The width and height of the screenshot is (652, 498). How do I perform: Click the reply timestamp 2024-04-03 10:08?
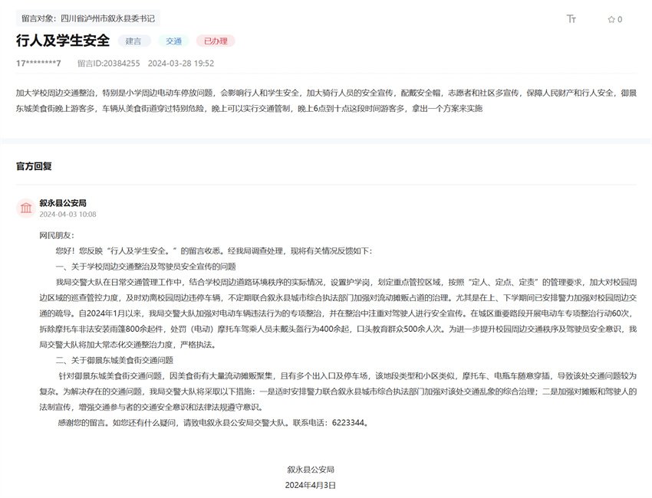[x=68, y=215]
